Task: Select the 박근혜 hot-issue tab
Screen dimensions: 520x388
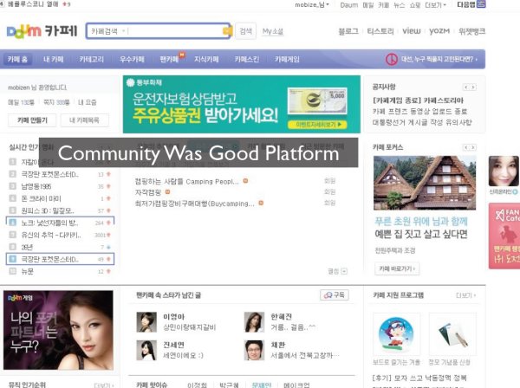Action: coord(229,385)
